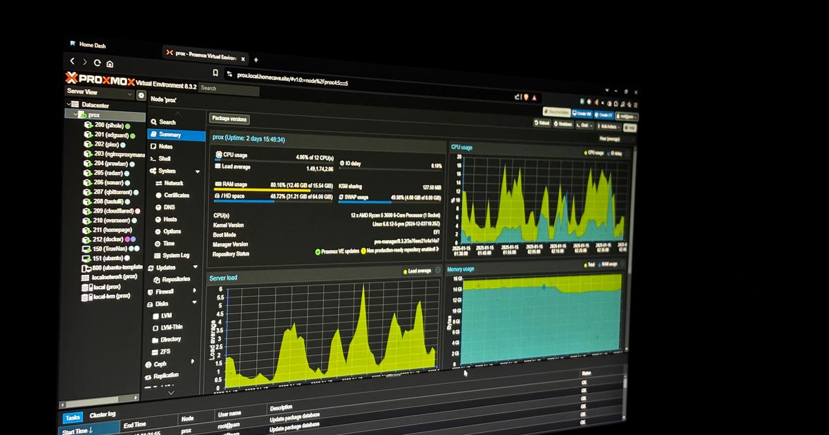
Task: Switch to the Tasks tab
Action: tap(73, 418)
